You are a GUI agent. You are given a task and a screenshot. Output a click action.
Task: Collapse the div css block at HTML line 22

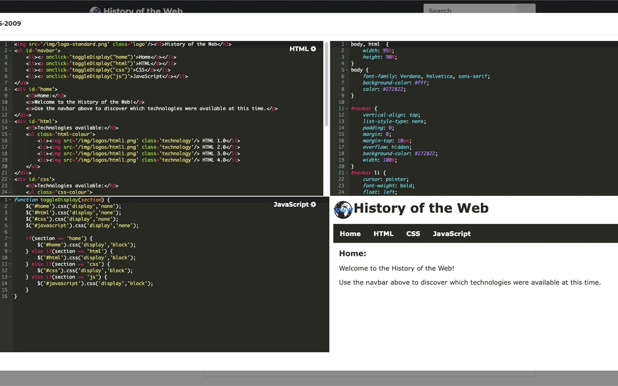click(x=10, y=179)
